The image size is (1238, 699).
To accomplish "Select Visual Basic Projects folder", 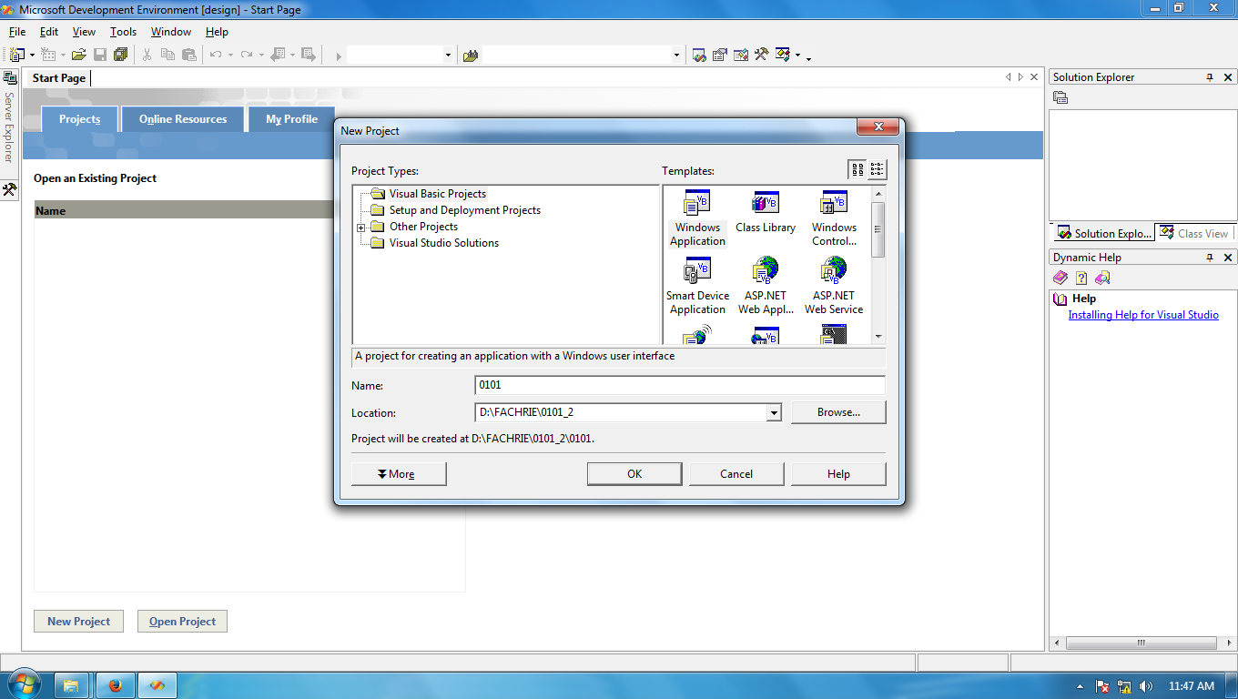I will (438, 194).
